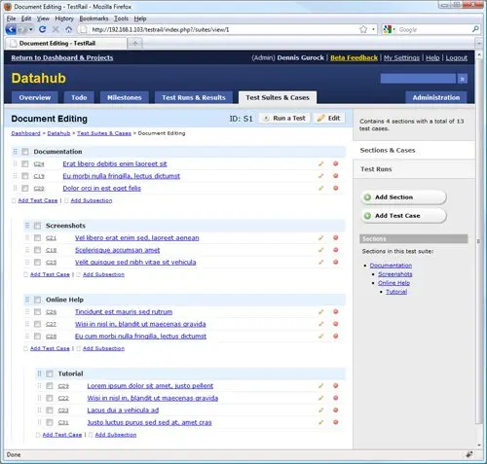Viewport: 487px width, 464px height.
Task: Click the edit pencil for 'Eu morbi nulla fringilla' in Documentation
Action: pyautogui.click(x=320, y=176)
